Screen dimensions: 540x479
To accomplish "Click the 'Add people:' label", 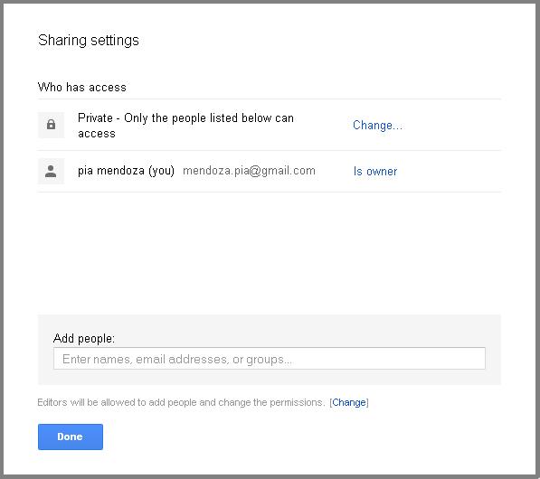I will 84,338.
